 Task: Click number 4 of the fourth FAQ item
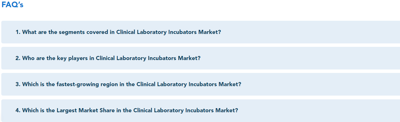point(18,110)
